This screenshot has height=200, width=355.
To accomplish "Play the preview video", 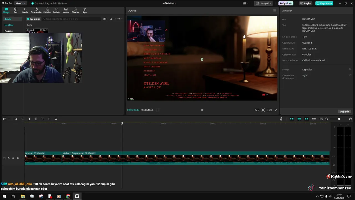I will [202, 110].
